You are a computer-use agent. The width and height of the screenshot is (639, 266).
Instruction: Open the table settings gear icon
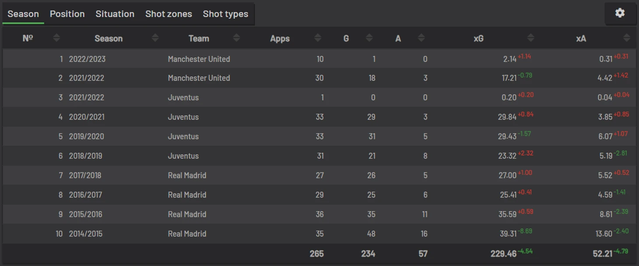[x=620, y=13]
